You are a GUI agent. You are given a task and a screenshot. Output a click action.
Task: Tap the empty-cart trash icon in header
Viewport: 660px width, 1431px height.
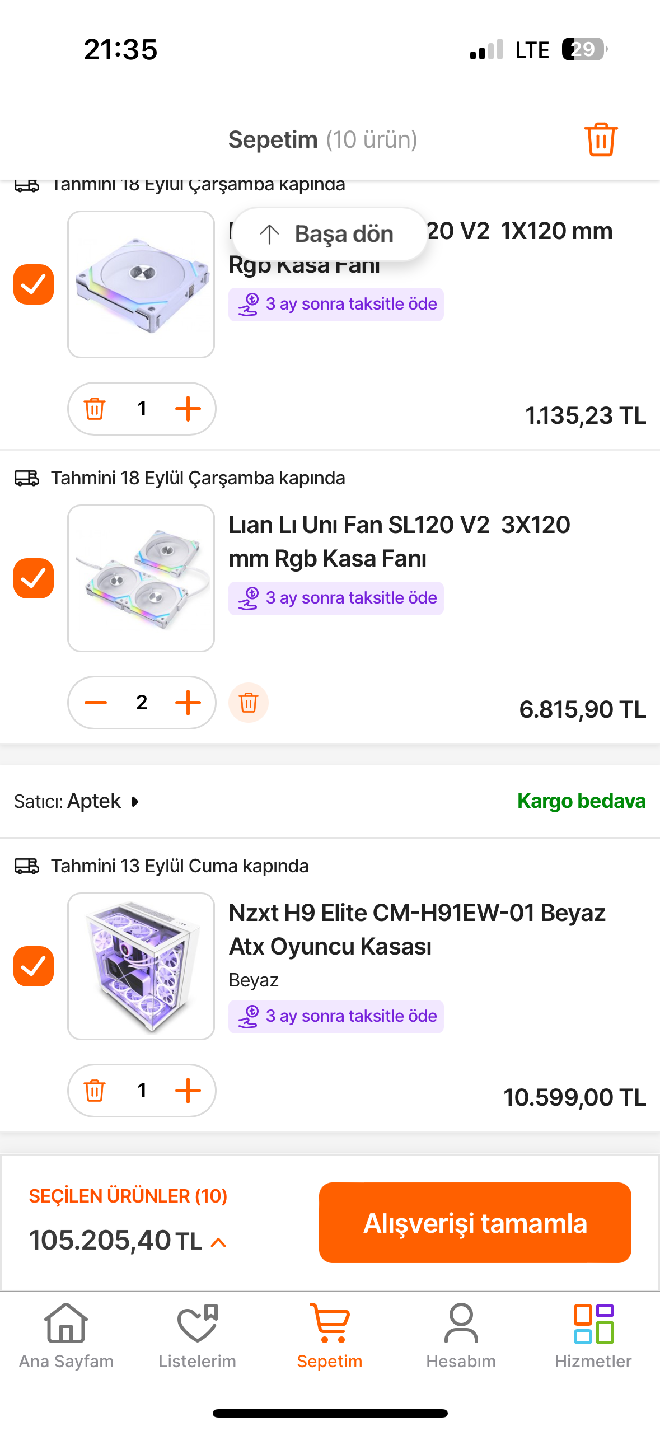(601, 139)
